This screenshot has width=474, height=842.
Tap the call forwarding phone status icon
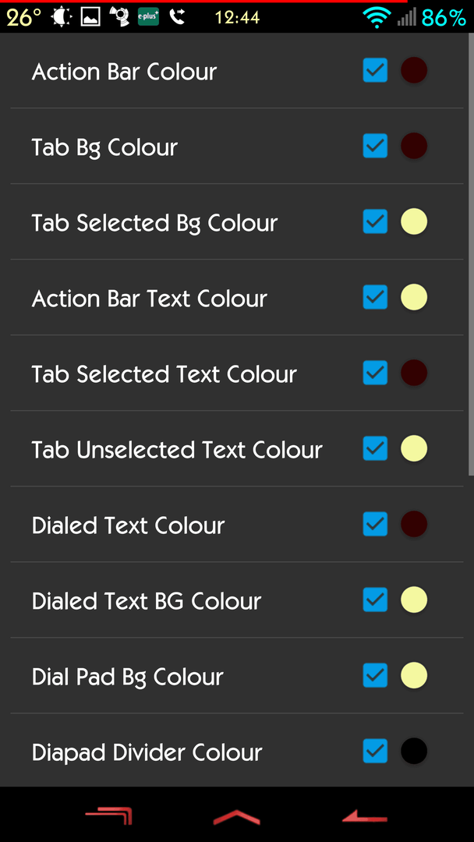pos(177,17)
